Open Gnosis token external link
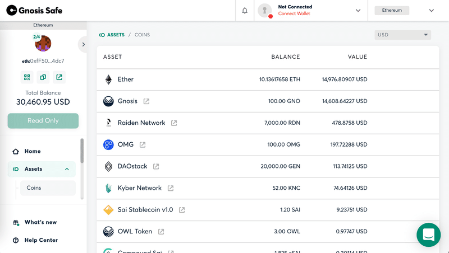449x253 pixels. (146, 101)
